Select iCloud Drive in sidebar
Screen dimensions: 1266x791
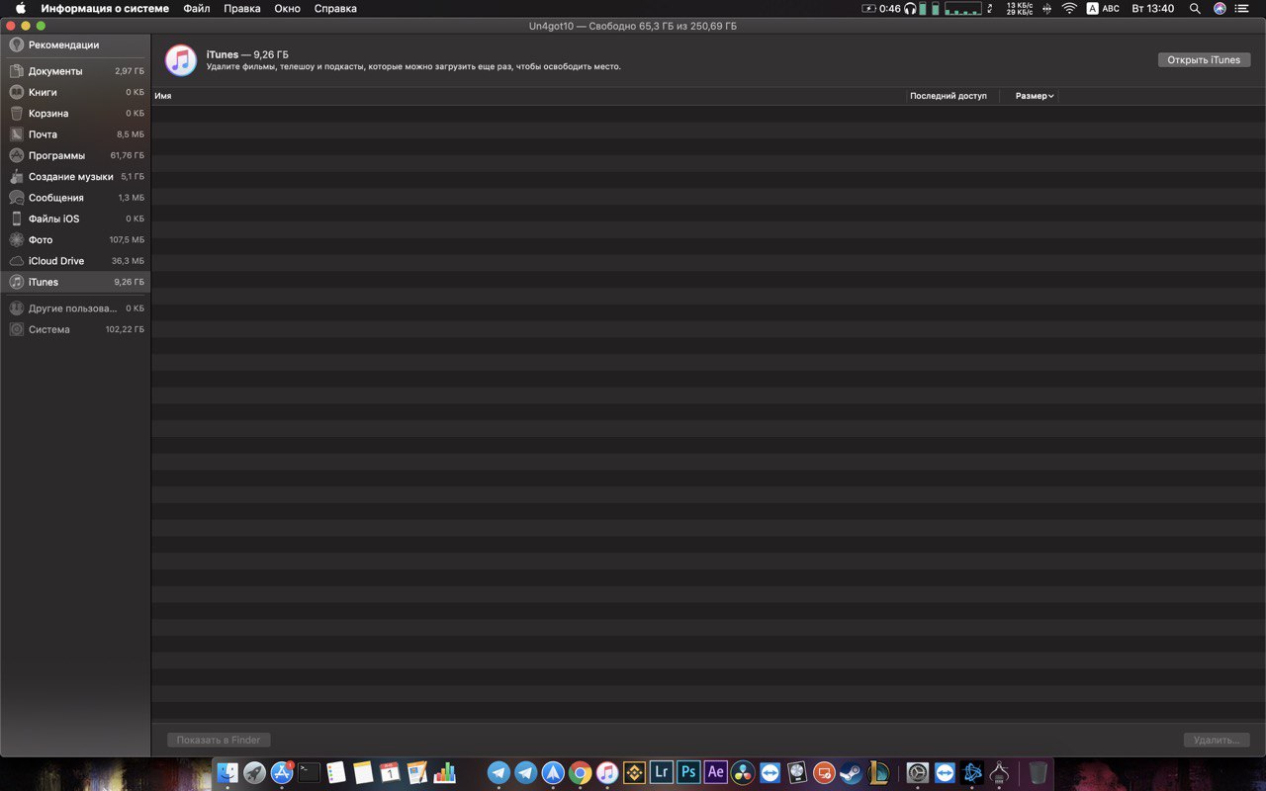click(75, 261)
